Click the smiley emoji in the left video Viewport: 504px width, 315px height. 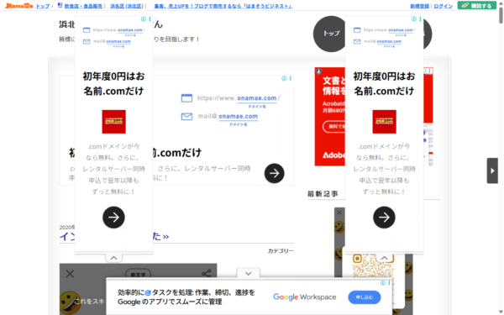tap(70, 302)
